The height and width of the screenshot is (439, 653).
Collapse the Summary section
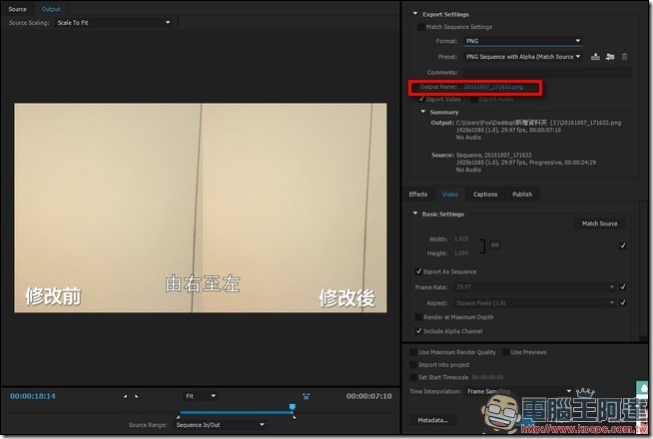423,112
